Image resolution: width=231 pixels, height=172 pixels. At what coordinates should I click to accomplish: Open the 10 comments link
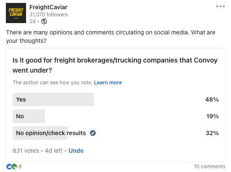[x=210, y=167]
